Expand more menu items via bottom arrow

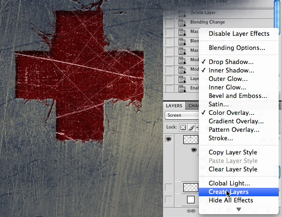[239, 209]
